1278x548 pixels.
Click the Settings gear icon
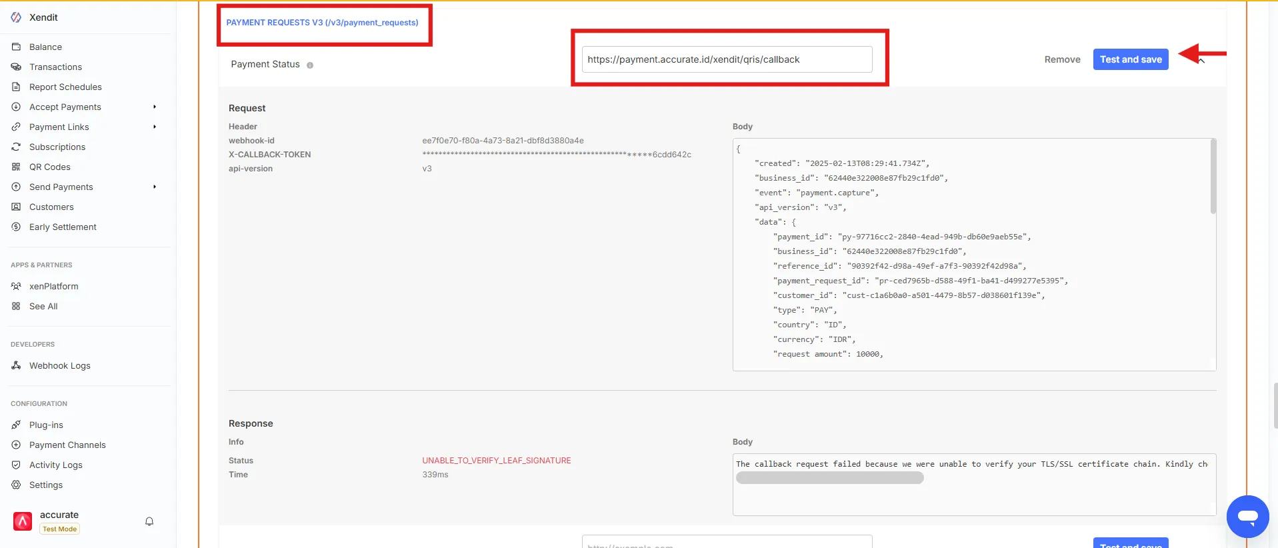coord(16,485)
